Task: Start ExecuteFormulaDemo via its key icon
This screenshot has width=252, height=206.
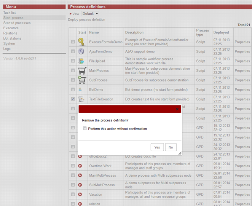Action: pyautogui.click(x=81, y=42)
